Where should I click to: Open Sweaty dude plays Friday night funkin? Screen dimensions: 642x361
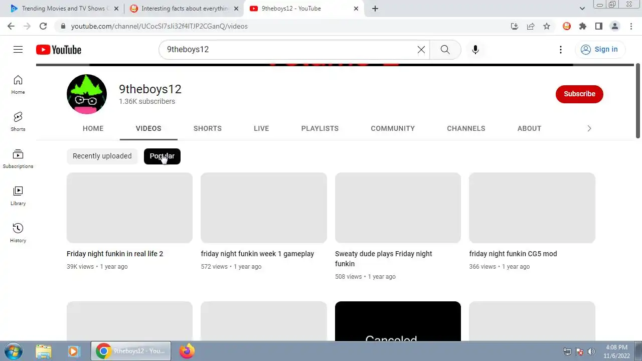(384, 259)
